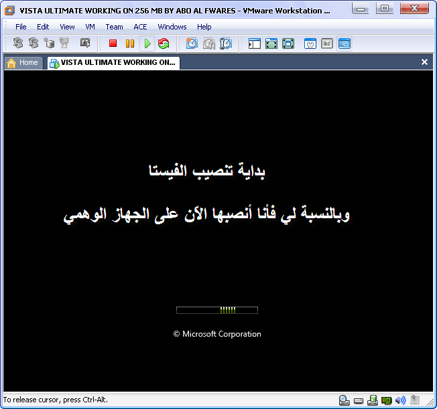Show console view icon highlighted in toolbar
This screenshot has height=409, width=437.
[345, 44]
